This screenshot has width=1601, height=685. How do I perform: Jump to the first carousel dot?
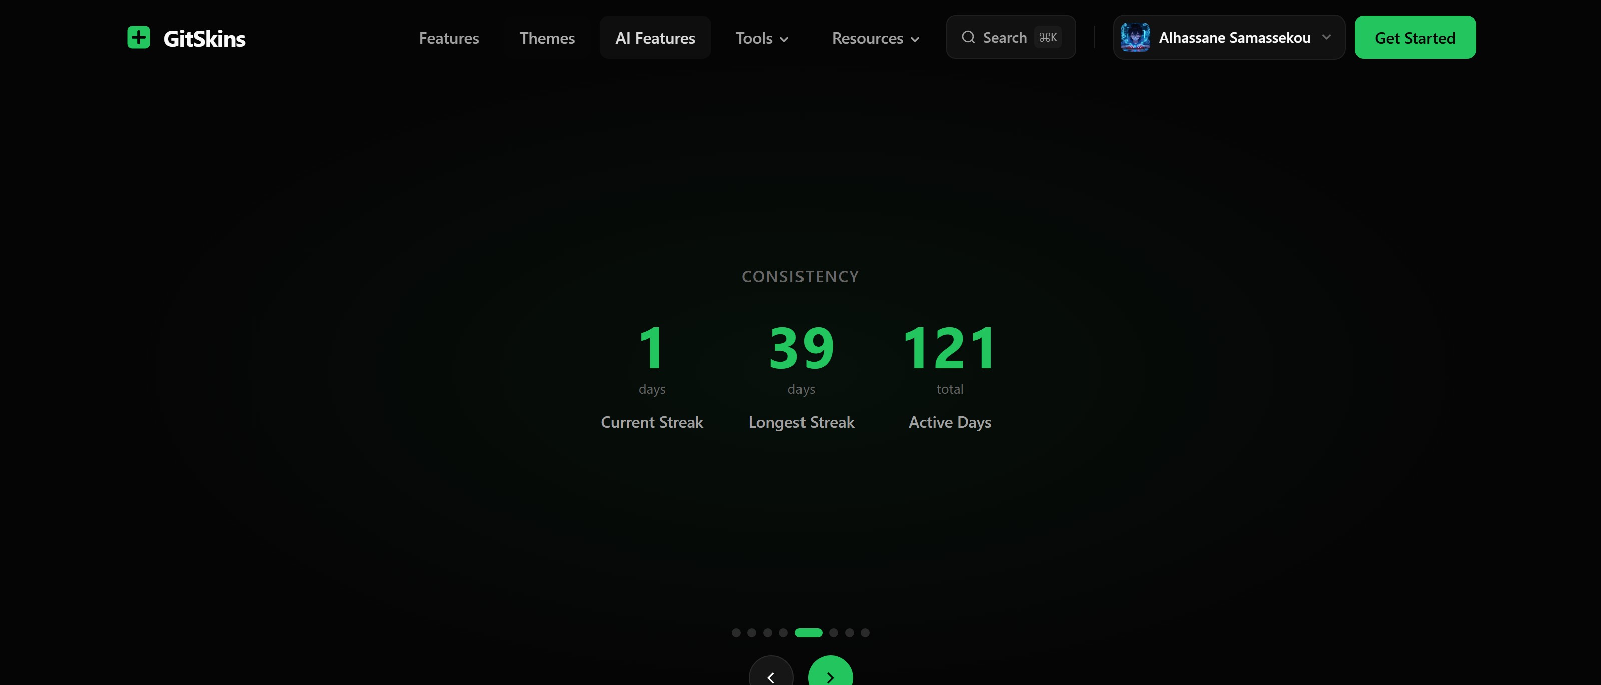pyautogui.click(x=736, y=633)
